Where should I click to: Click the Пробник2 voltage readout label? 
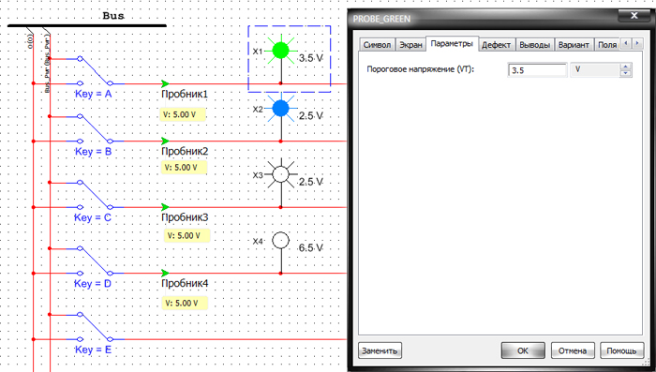click(x=184, y=168)
